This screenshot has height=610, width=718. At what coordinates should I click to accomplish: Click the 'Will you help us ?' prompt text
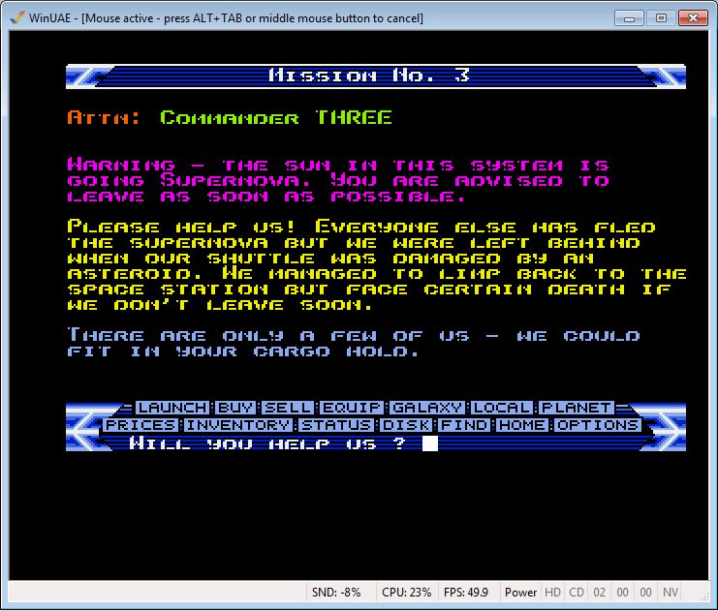[267, 443]
